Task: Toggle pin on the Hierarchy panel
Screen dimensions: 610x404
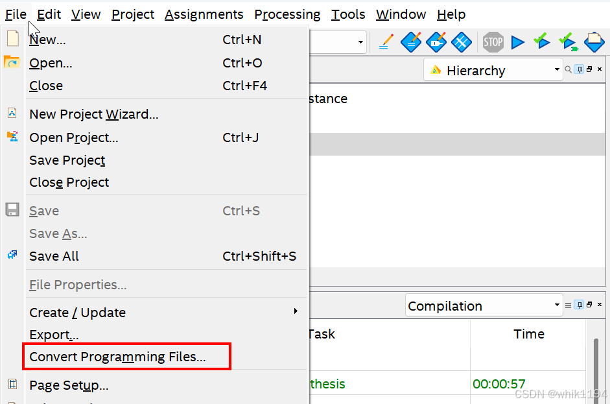Action: pos(580,69)
